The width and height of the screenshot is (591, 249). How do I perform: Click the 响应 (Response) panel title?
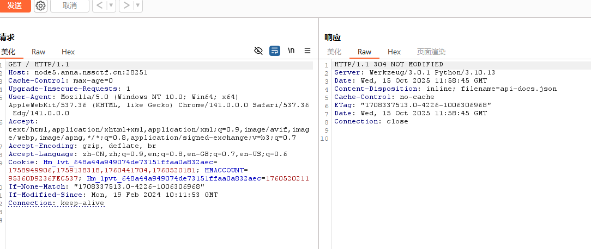[333, 37]
